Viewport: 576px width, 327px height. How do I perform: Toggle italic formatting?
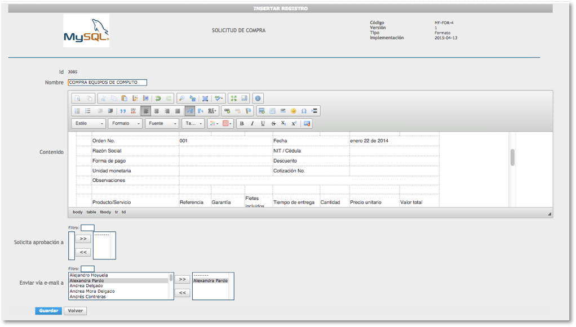[x=252, y=124]
